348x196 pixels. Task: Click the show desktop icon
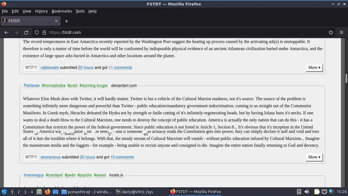[x=55, y=192]
